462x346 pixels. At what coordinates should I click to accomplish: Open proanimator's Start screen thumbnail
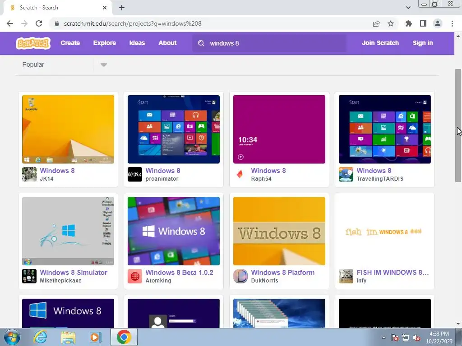(x=174, y=129)
